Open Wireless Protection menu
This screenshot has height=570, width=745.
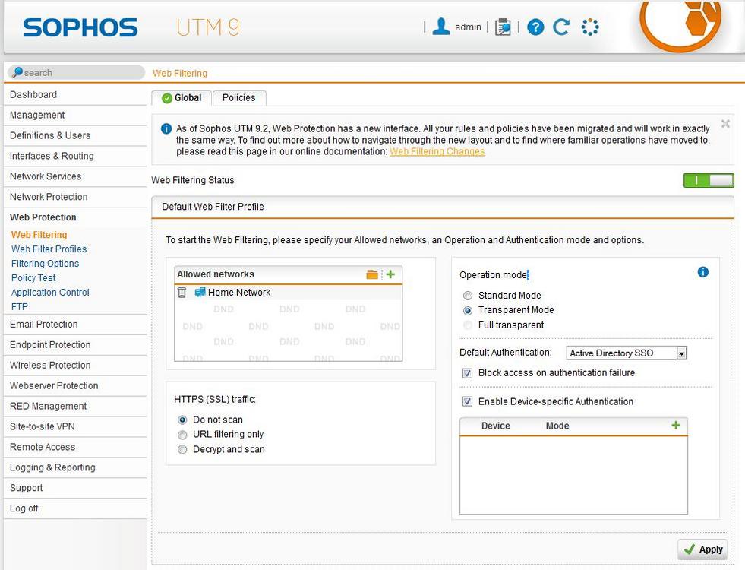75,365
